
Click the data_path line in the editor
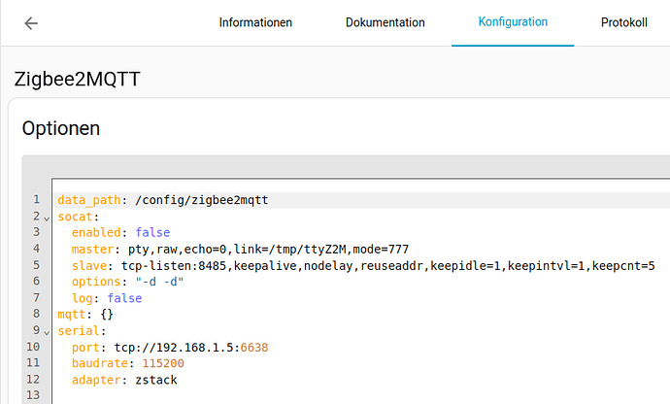tap(163, 200)
